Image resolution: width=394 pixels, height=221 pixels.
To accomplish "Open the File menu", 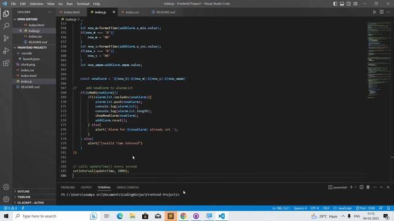I will (14, 4).
